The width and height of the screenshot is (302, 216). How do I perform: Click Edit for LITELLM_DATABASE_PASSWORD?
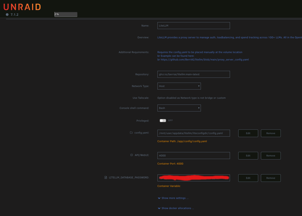tap(248, 178)
